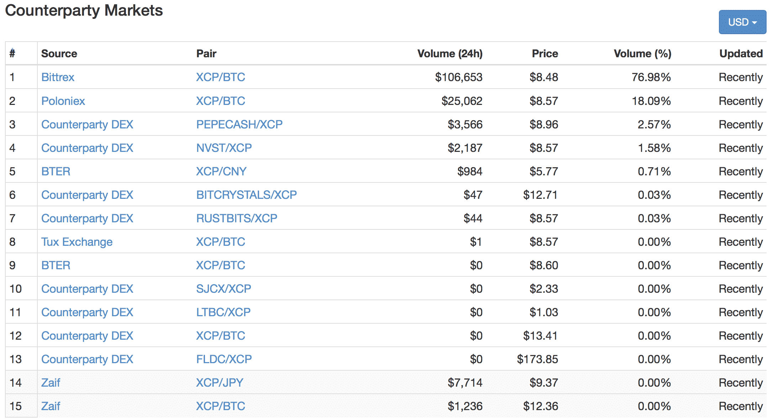Sort by the Price column header
This screenshot has height=419, width=773.
[545, 54]
